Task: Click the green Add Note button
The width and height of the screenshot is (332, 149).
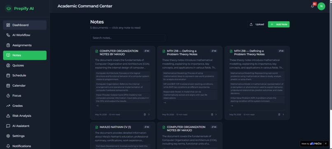Action: click(x=278, y=24)
